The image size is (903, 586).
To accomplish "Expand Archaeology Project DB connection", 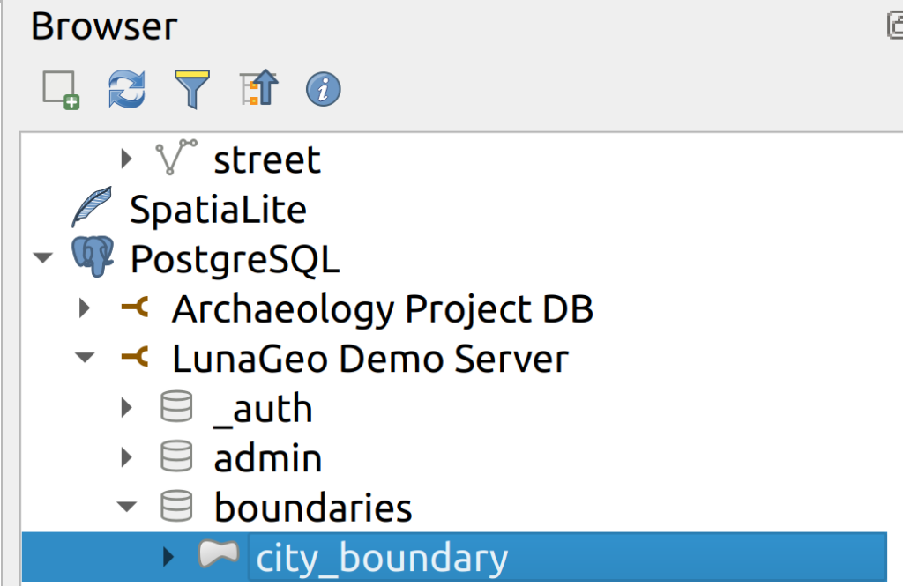I will 85,308.
